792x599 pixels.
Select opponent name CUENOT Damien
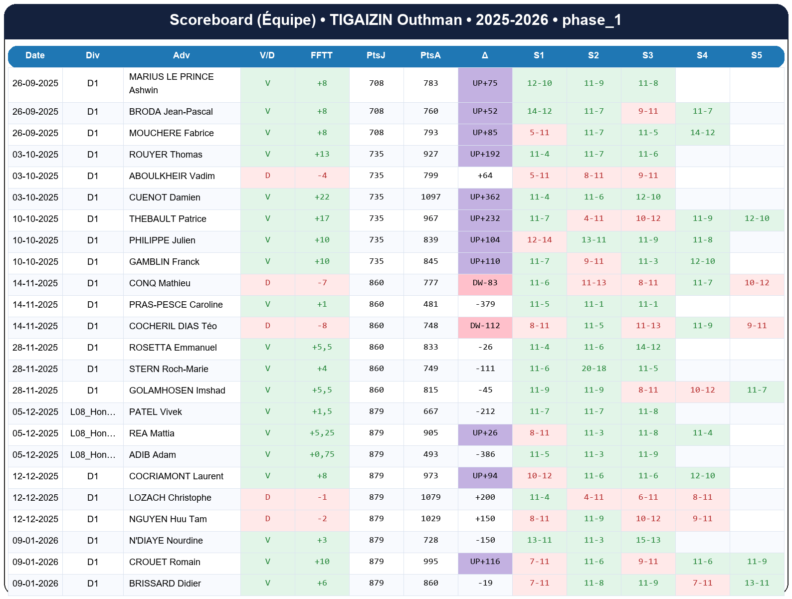[165, 198]
